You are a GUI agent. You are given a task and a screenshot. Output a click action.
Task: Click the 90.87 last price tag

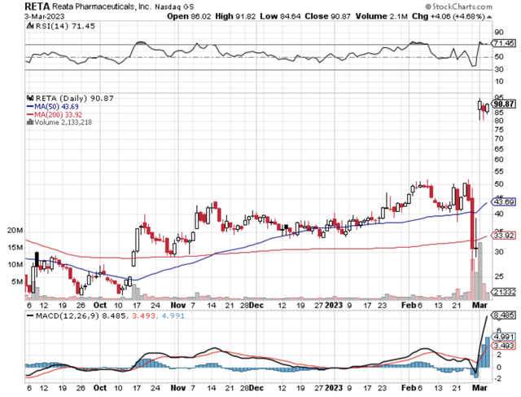(504, 104)
